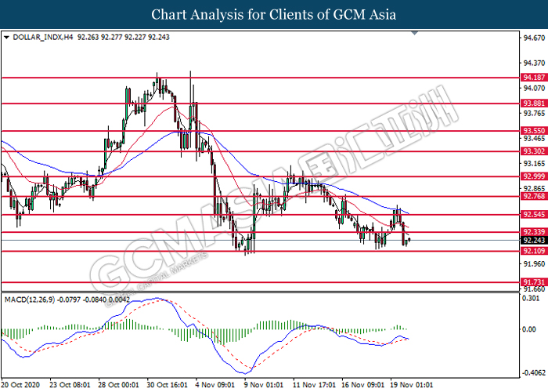
Task: Select the 92.999 red level label
Action: click(x=533, y=176)
